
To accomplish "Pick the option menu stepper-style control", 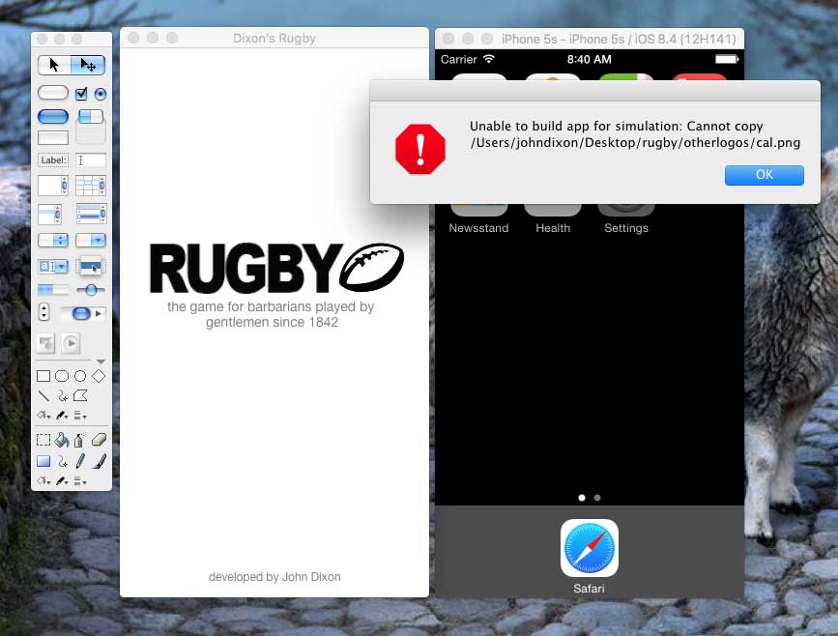I will point(53,240).
